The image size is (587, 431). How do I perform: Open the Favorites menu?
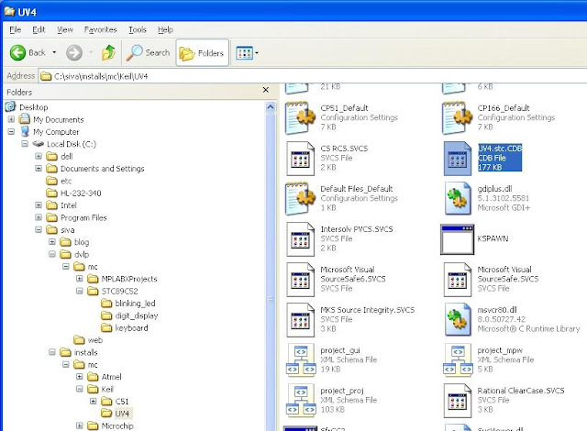click(100, 29)
